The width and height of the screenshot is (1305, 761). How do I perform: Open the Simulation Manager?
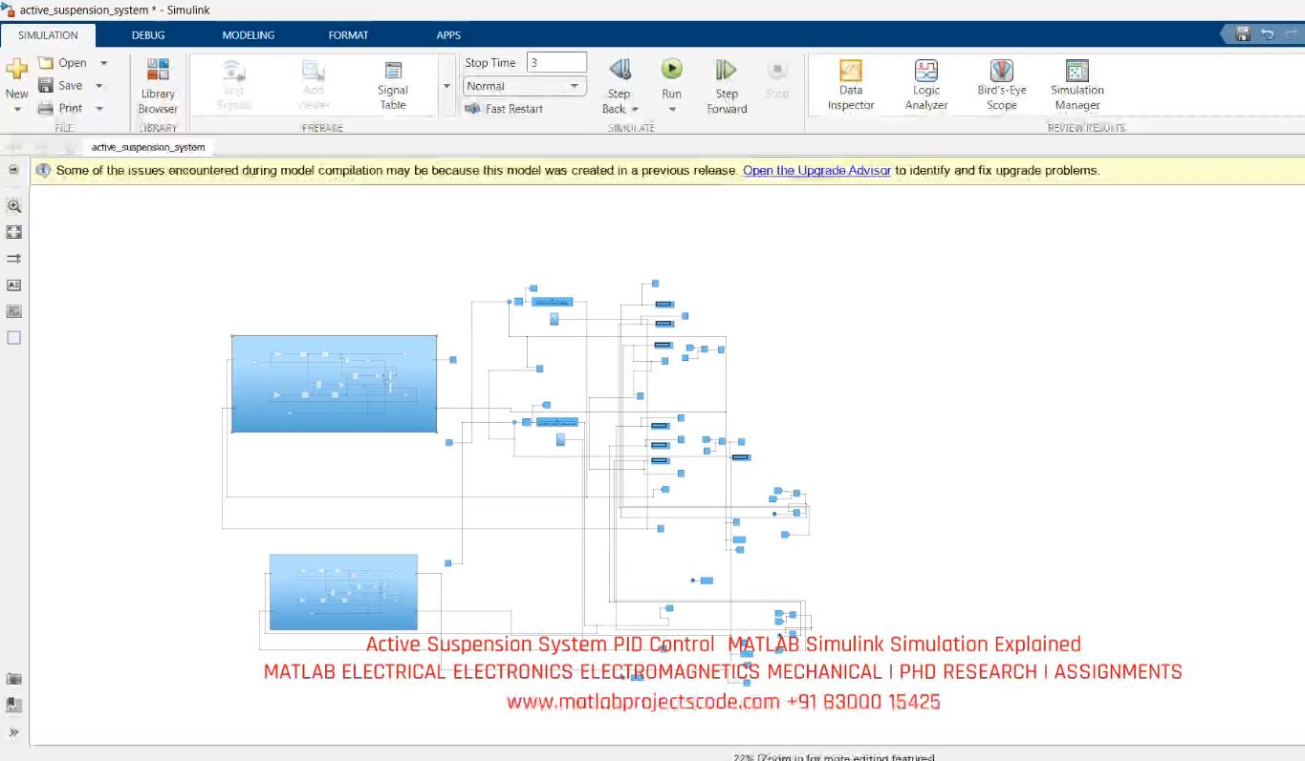pos(1077,86)
